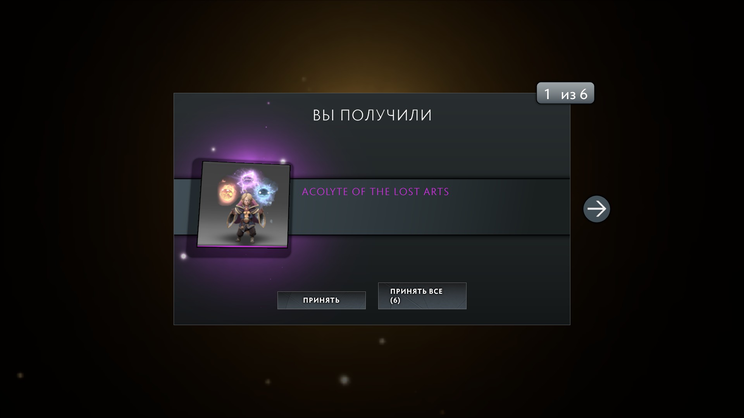
Task: Click the glowing sparkle above the item card
Action: click(213, 149)
